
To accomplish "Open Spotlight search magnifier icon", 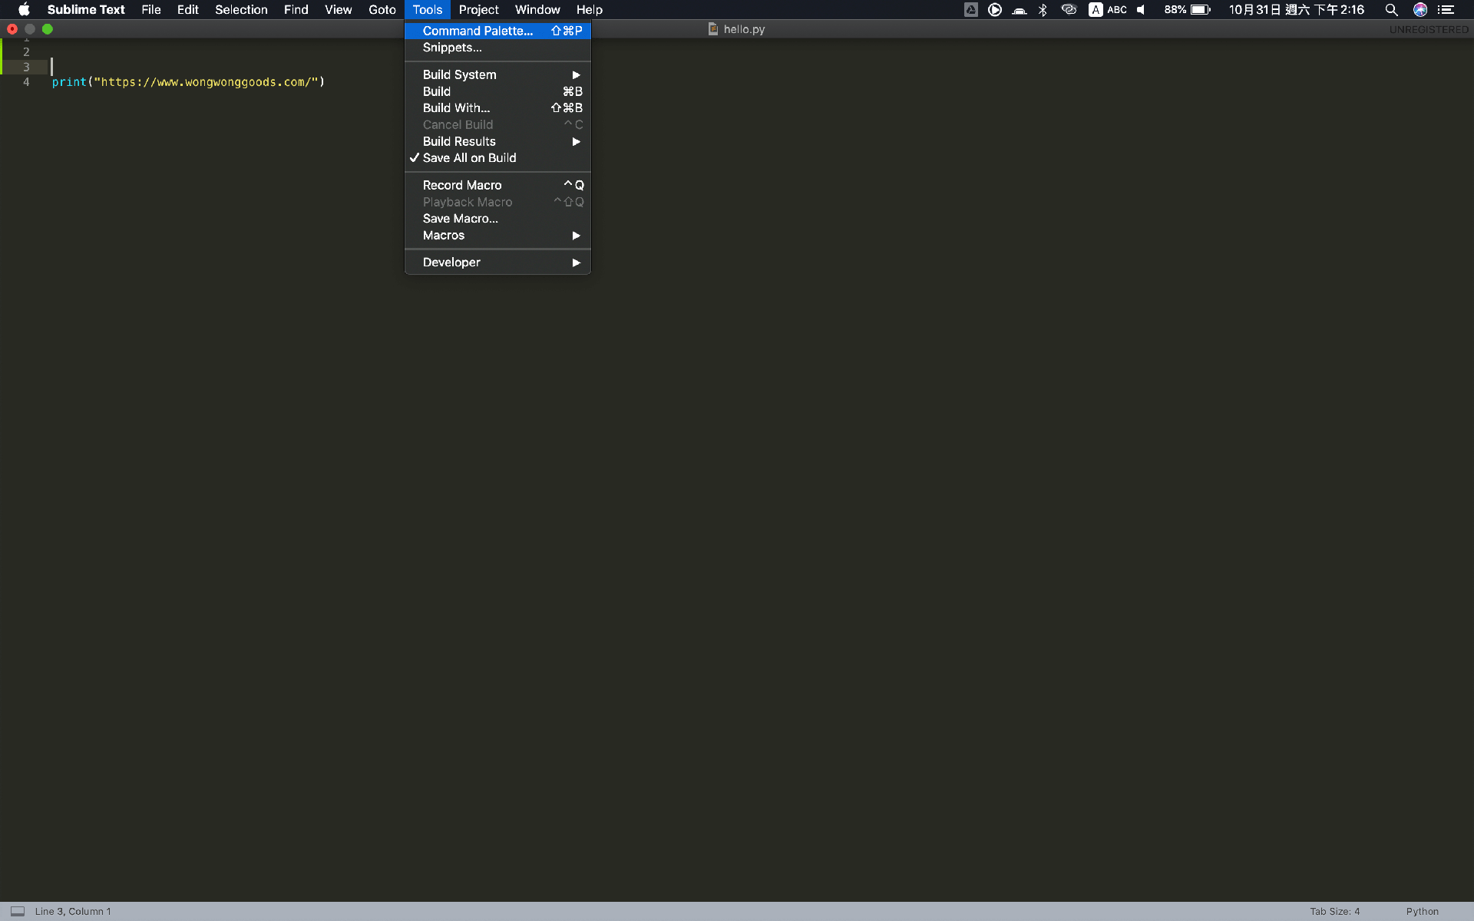I will (1390, 9).
